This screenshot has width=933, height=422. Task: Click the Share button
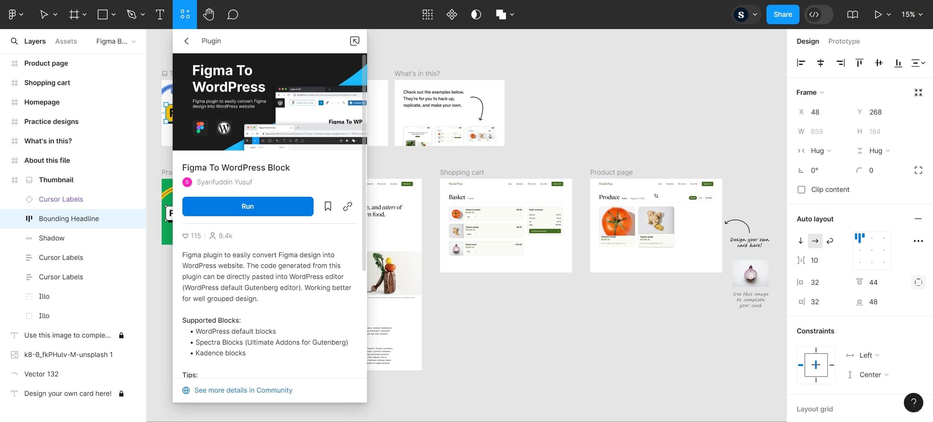[x=782, y=15]
